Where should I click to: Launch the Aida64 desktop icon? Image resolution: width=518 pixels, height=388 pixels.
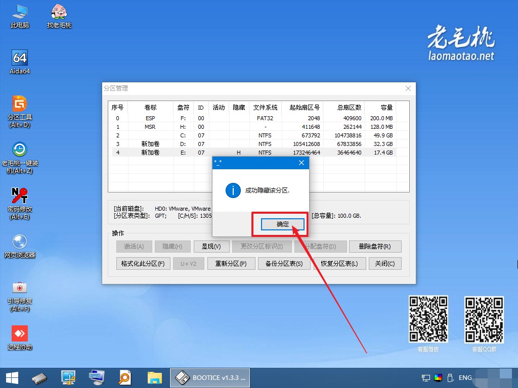click(20, 62)
